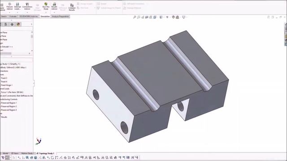
Task: Click the Previous View icon
Action: 143,17
